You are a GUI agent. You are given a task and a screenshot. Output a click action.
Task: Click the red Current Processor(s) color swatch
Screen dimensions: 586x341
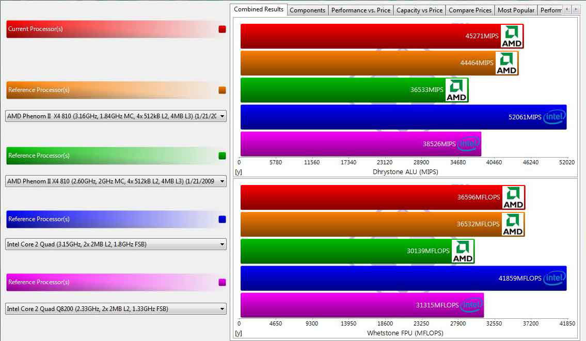[x=222, y=29]
